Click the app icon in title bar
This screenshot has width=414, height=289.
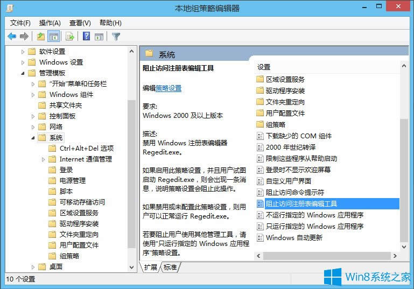pyautogui.click(x=10, y=8)
